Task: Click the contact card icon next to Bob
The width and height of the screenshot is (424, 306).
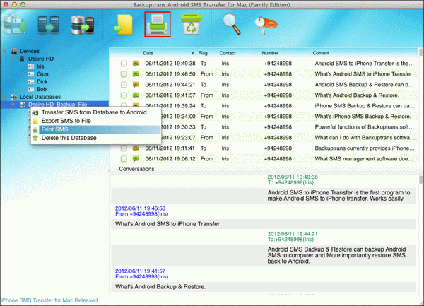Action: 31,89
